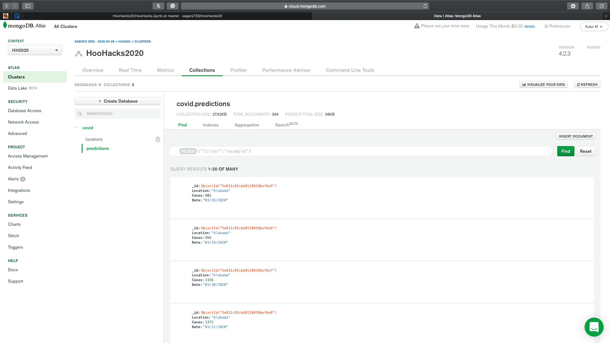Collapse the covid database tree

coord(77,128)
